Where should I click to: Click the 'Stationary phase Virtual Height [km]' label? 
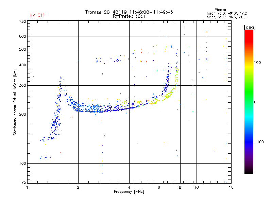click(x=15, y=102)
